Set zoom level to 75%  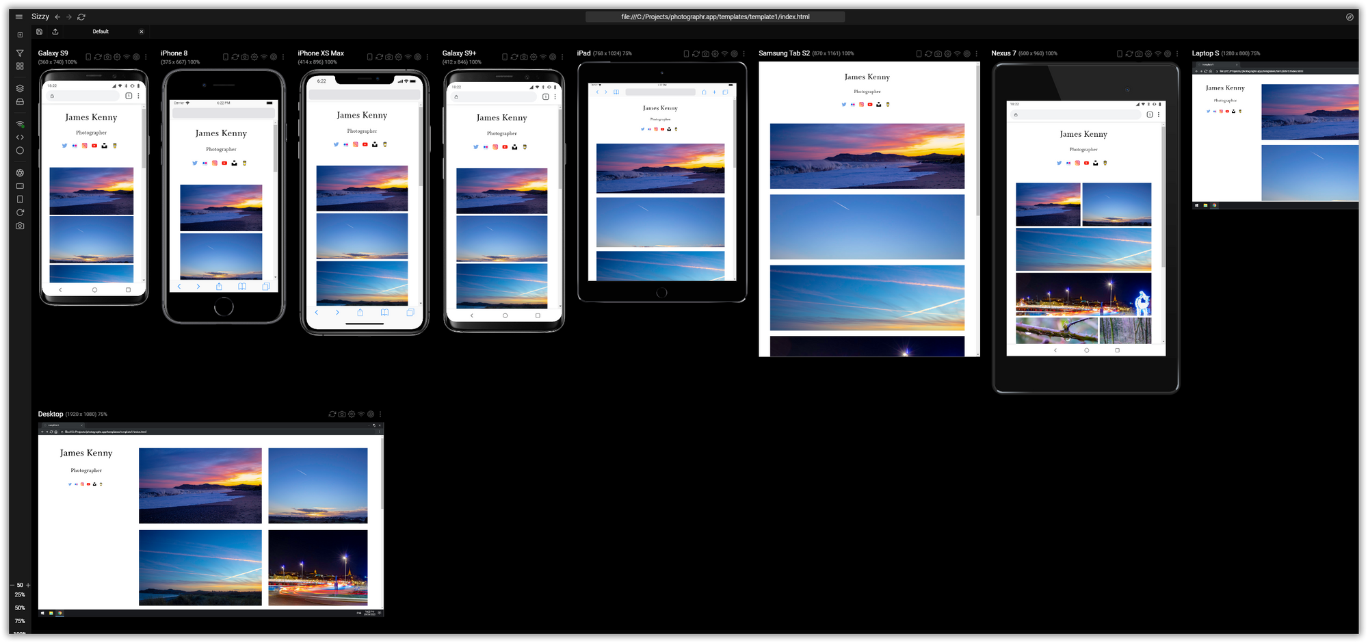pos(20,621)
